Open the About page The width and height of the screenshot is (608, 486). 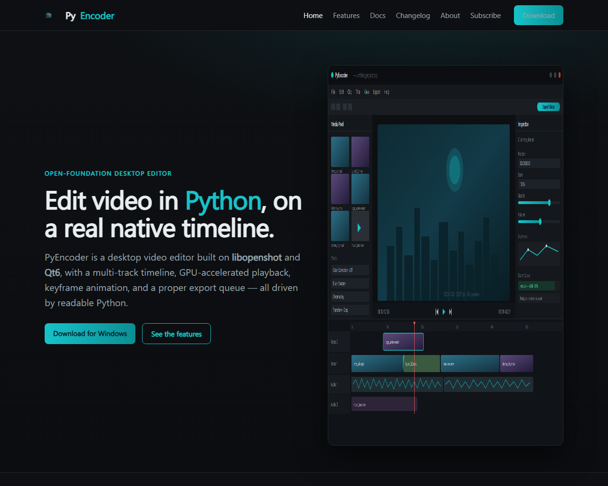pos(450,15)
